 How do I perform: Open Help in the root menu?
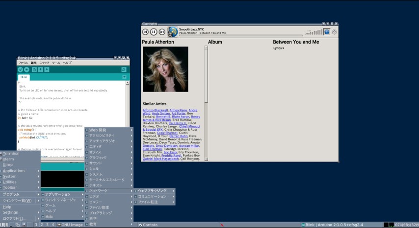[x=20, y=206]
